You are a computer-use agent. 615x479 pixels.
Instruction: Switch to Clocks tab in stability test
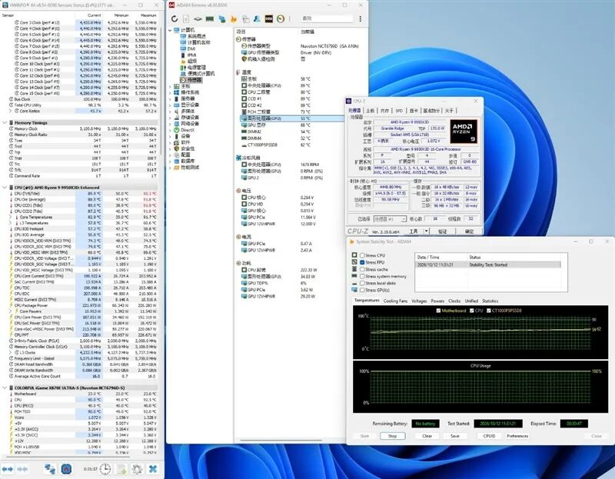(x=454, y=301)
